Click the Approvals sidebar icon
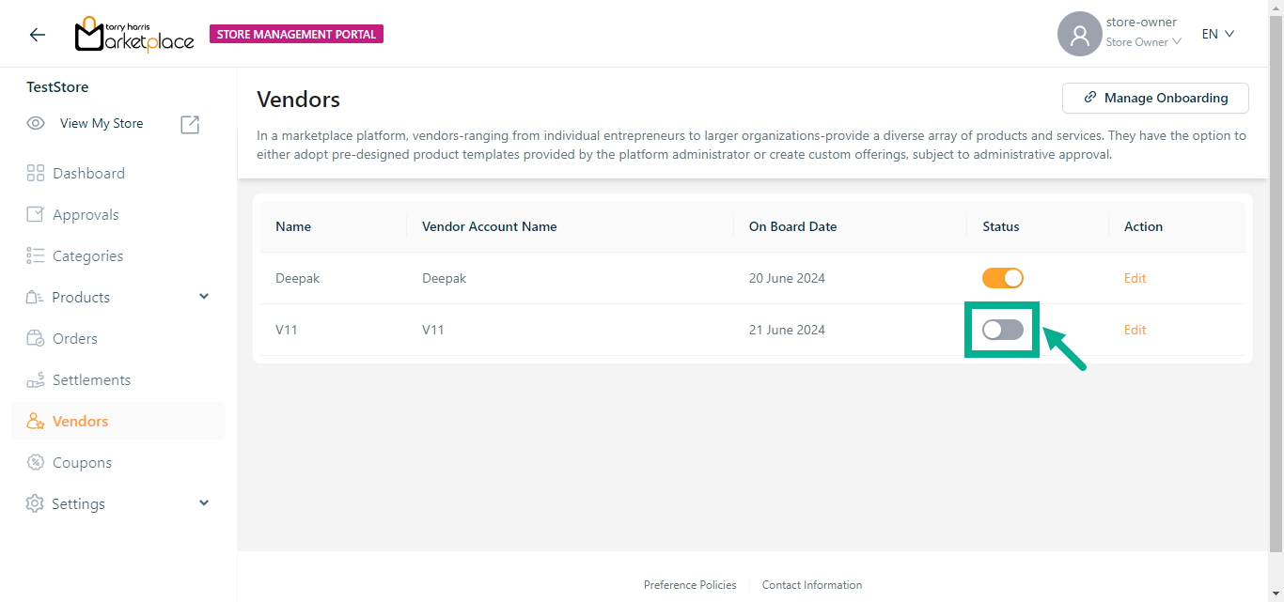The width and height of the screenshot is (1284, 602). (x=36, y=214)
